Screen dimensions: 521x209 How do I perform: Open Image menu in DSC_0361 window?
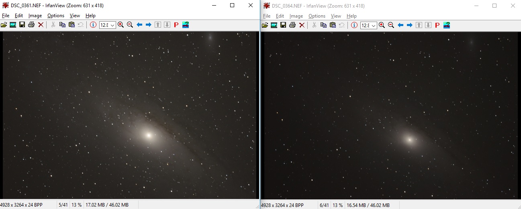coord(35,16)
